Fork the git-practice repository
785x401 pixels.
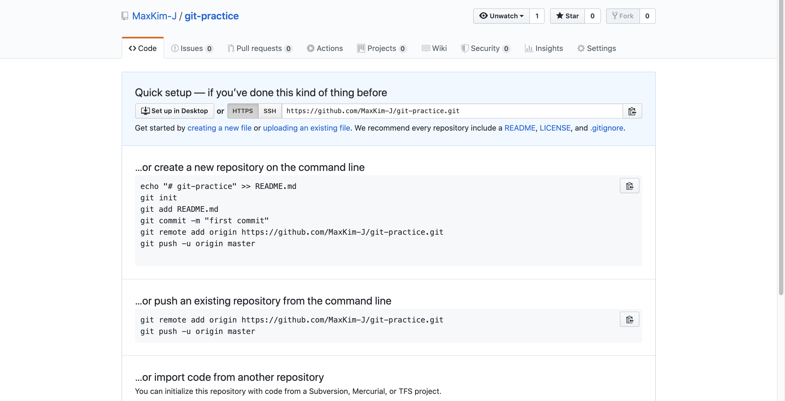pyautogui.click(x=623, y=16)
